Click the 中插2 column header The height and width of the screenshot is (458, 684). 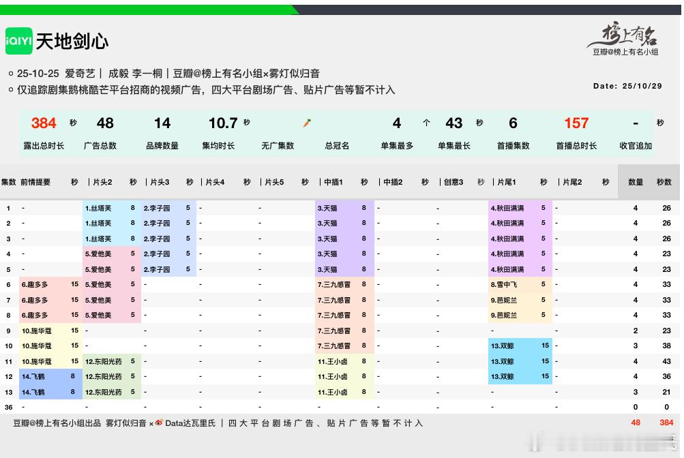pyautogui.click(x=393, y=182)
